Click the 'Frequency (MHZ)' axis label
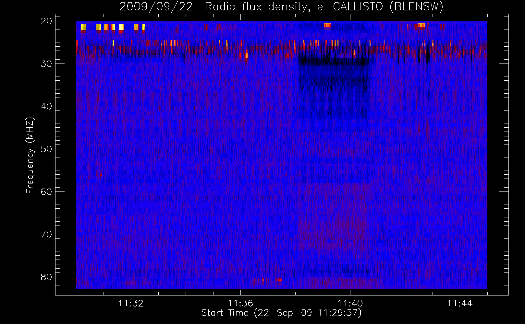 pos(30,156)
